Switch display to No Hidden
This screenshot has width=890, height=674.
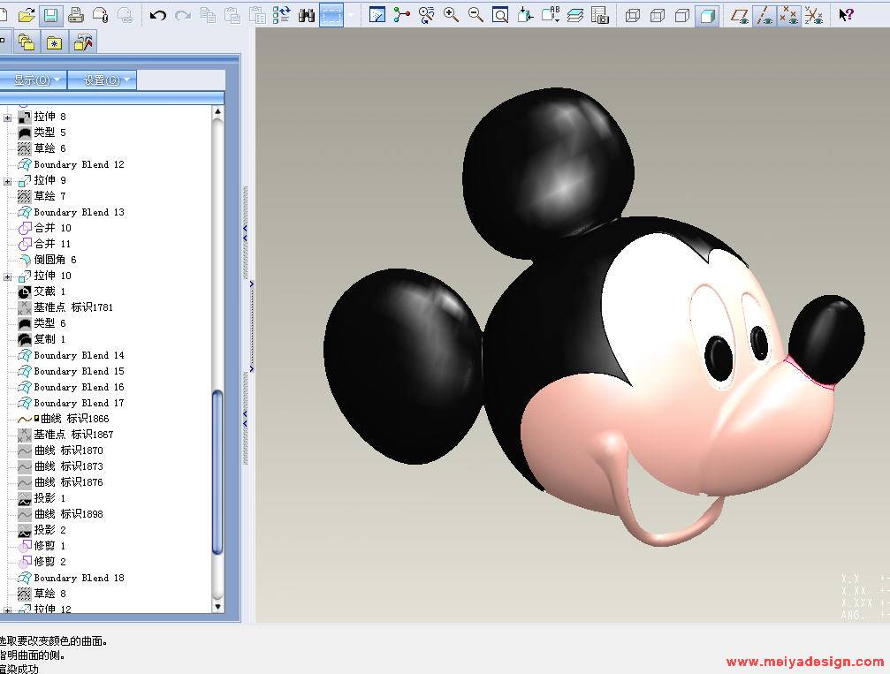682,15
